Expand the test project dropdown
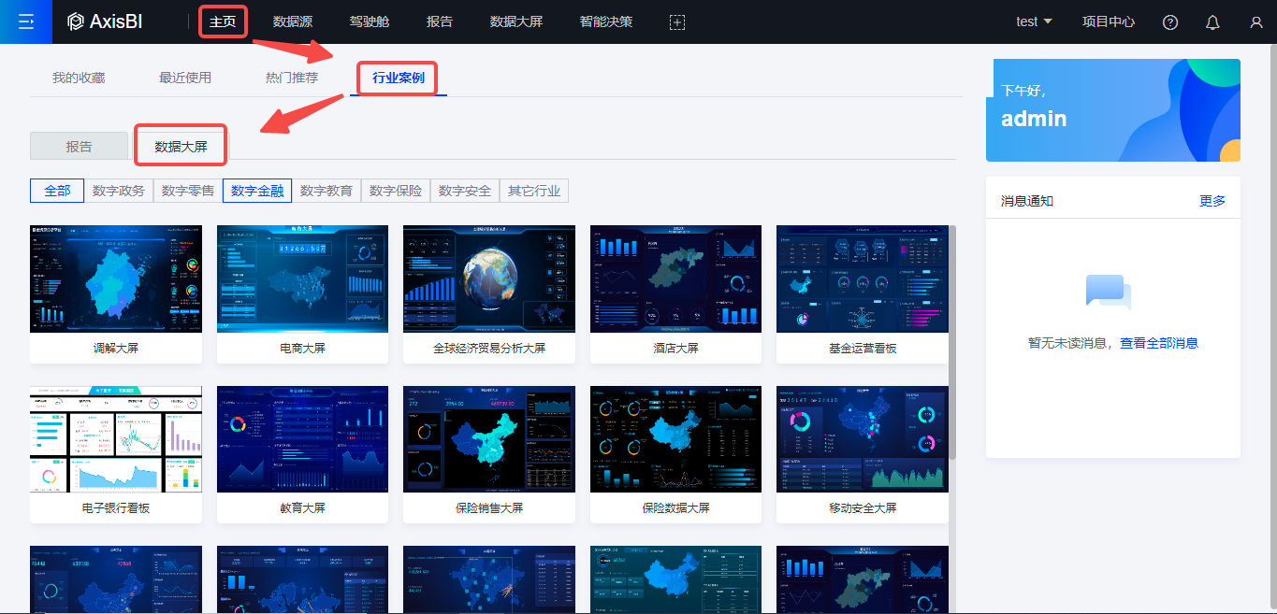The height and width of the screenshot is (614, 1277). 1034,21
